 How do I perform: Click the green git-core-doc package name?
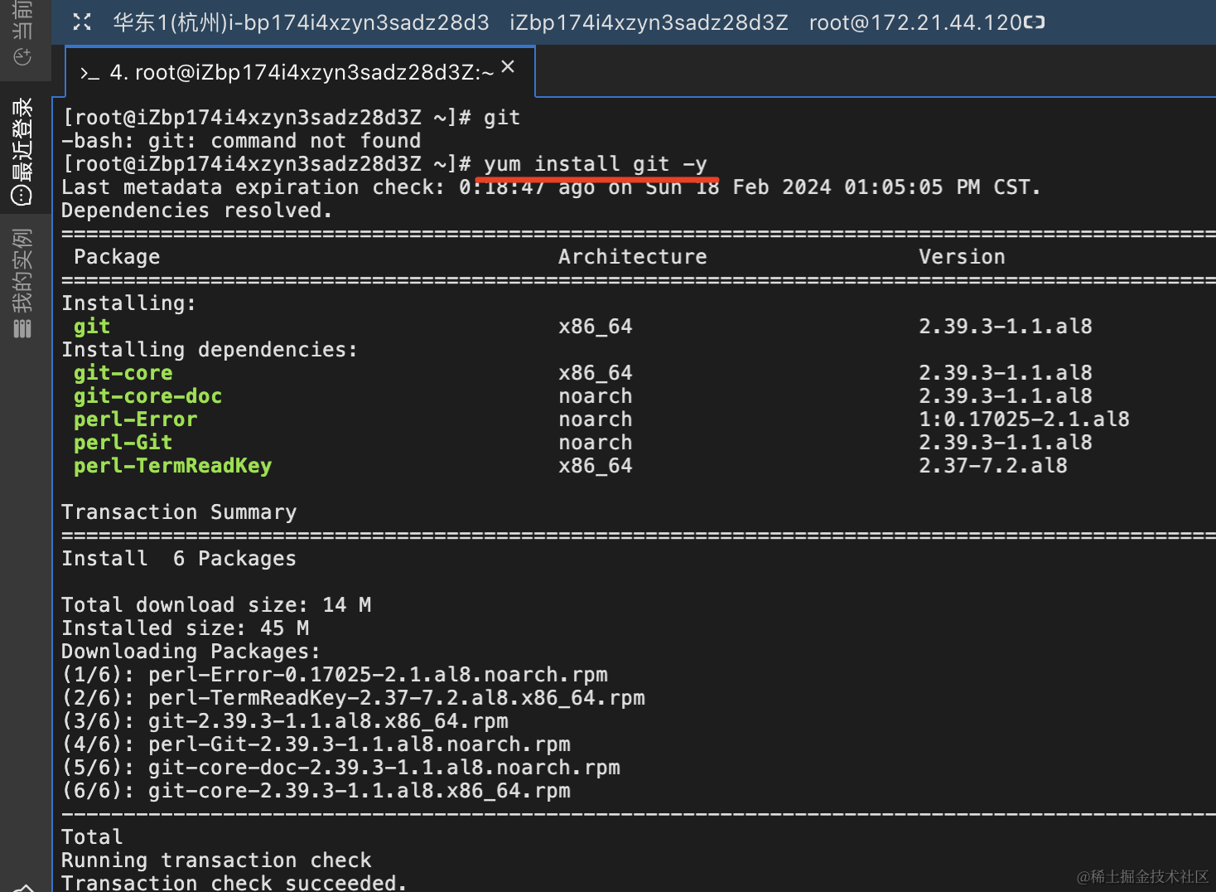[x=147, y=396]
